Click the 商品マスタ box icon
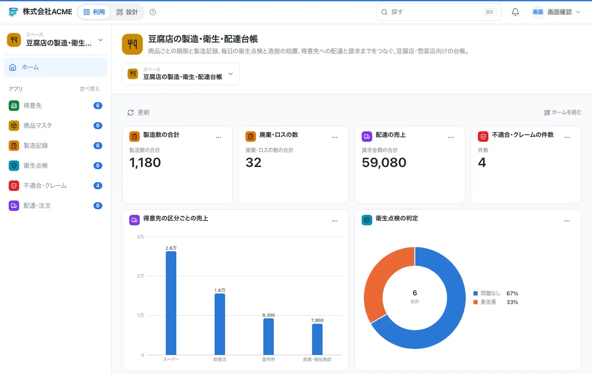This screenshot has width=592, height=374. coord(14,125)
